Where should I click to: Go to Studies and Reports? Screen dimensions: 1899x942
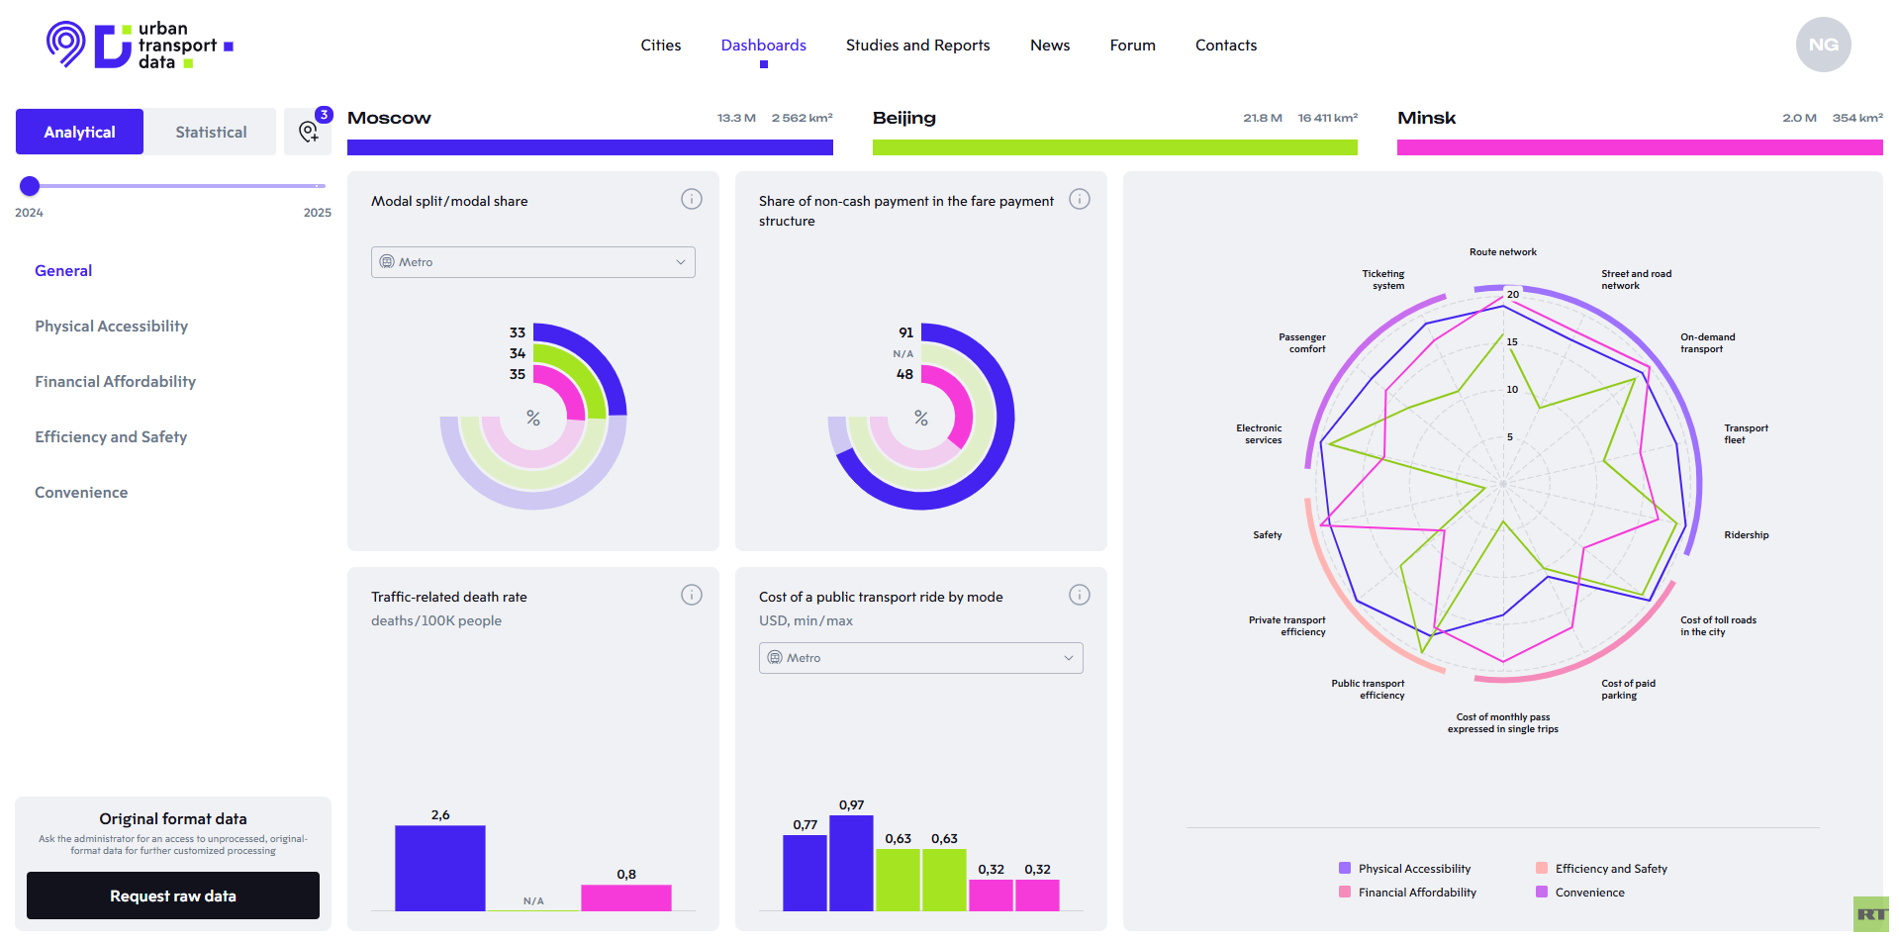click(x=917, y=46)
